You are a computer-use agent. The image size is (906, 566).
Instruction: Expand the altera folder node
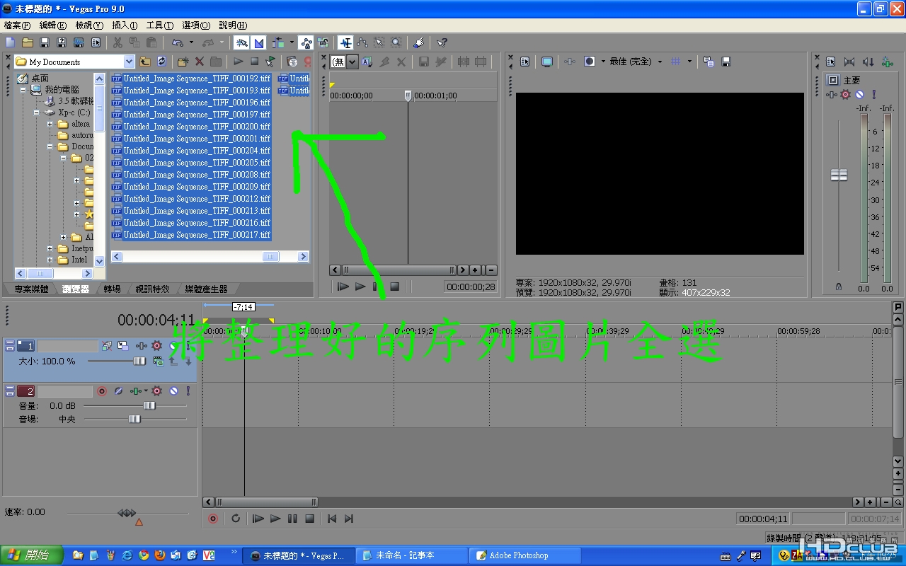pos(50,124)
